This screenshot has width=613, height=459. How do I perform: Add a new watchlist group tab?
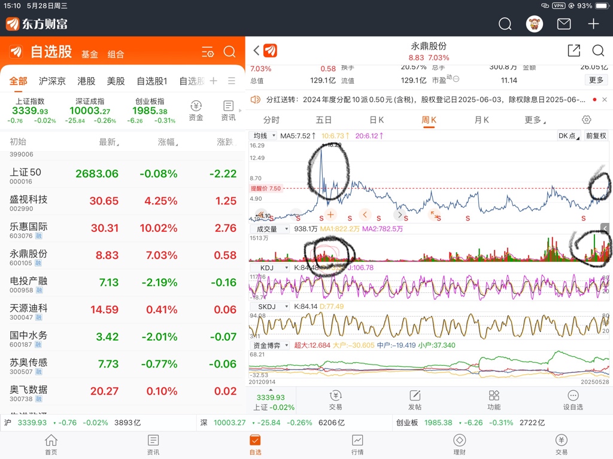[214, 81]
